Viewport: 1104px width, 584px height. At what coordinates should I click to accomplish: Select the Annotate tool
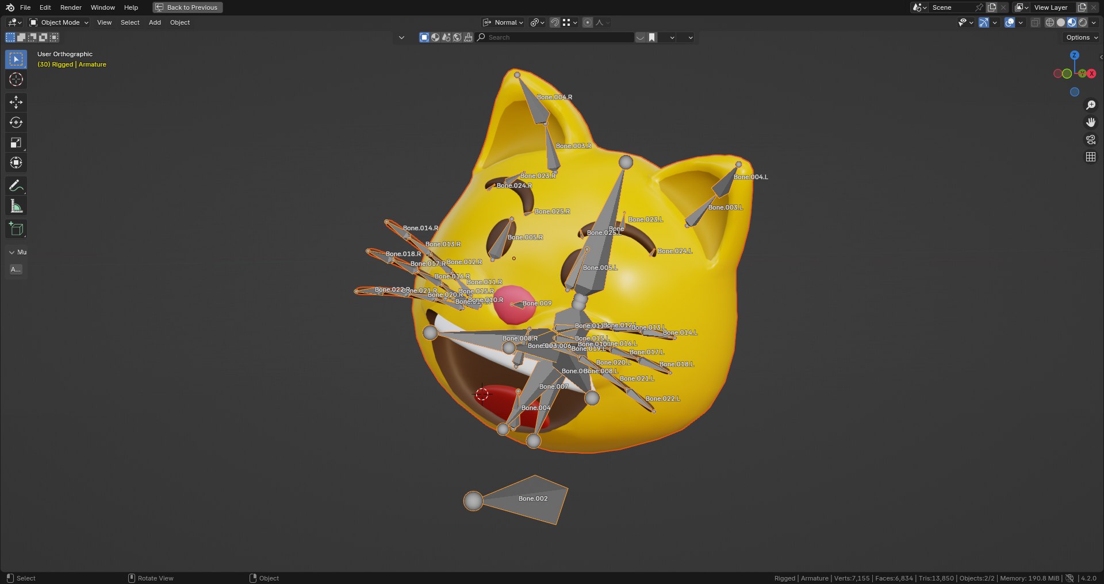[x=16, y=185]
